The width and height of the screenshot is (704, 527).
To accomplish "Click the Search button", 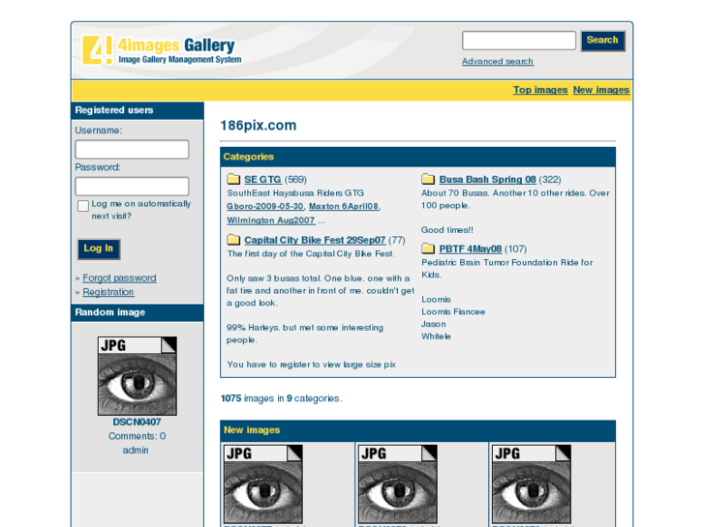I will (602, 41).
